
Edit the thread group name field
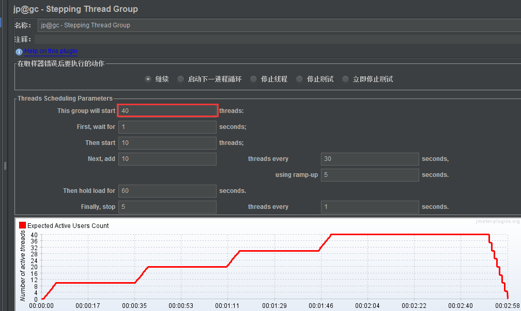207,25
